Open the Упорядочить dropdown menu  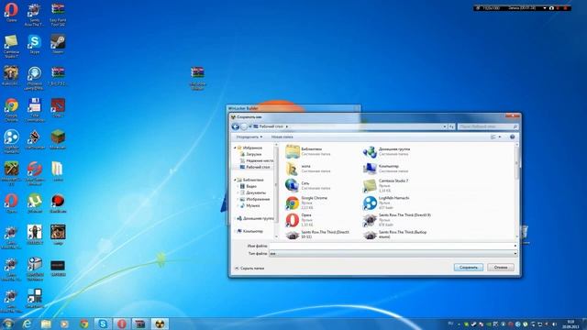point(249,137)
